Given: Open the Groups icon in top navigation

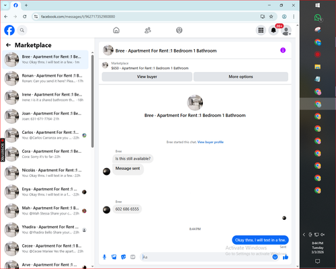Looking at the screenshot, I should point(179,30).
